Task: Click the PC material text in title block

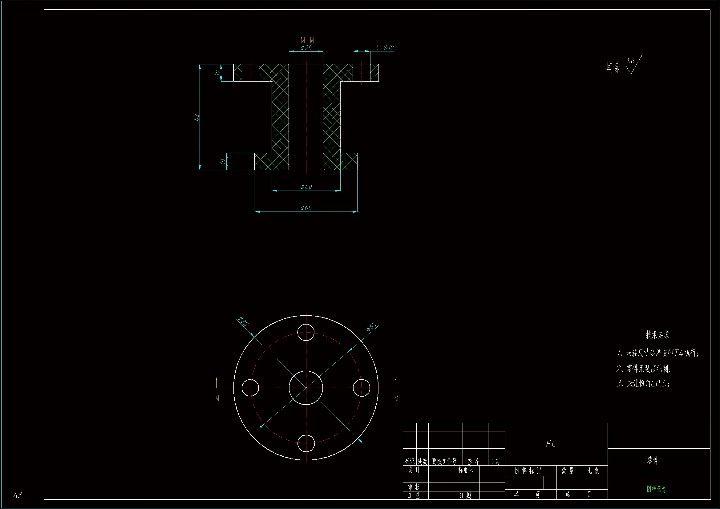Action: [x=551, y=443]
